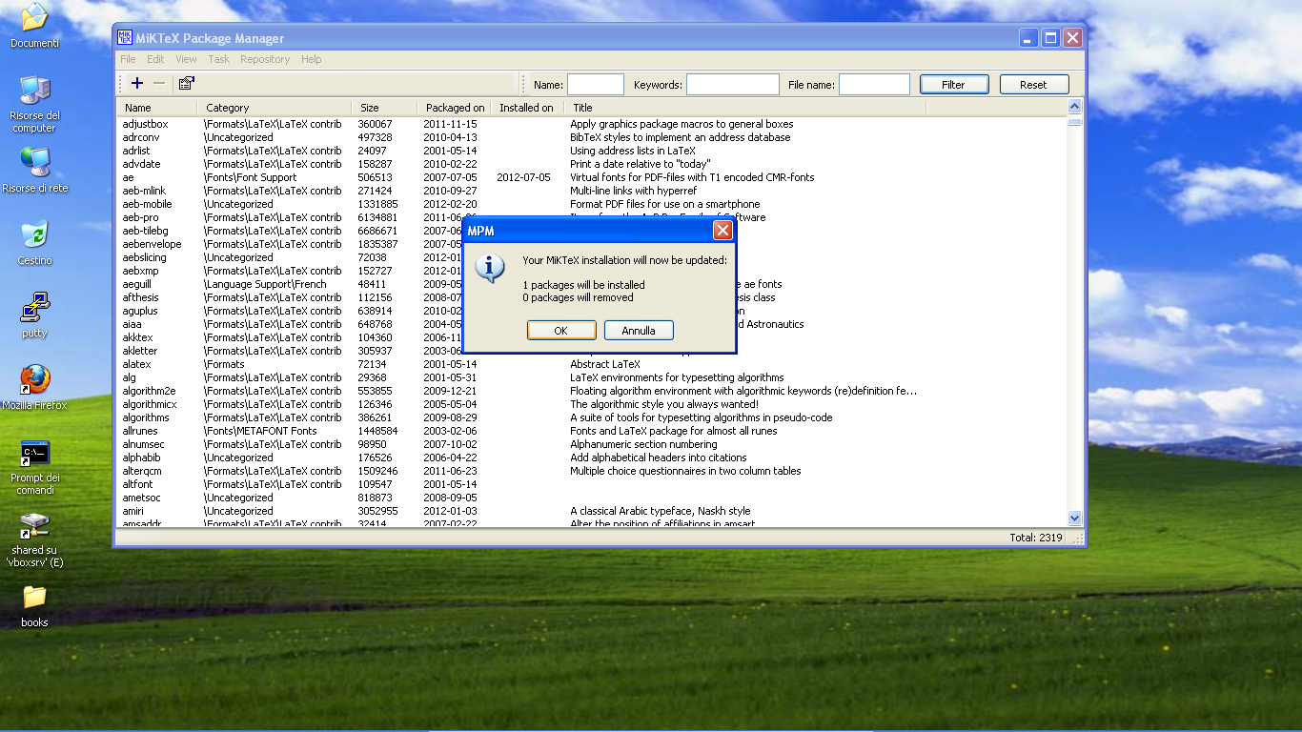Image resolution: width=1302 pixels, height=732 pixels.
Task: Minimize the MiKTeX Package Manager window
Action: [x=1028, y=38]
